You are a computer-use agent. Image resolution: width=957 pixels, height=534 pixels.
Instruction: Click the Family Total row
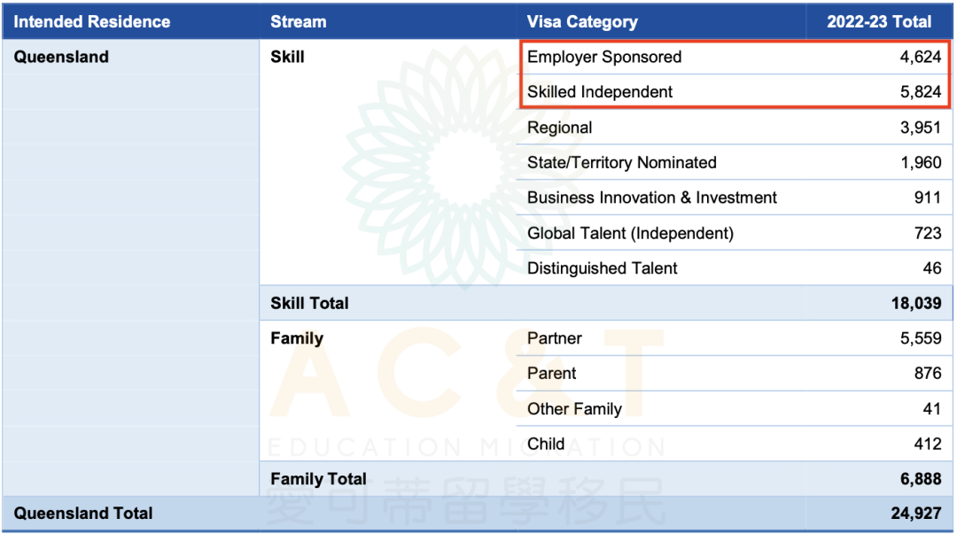606,479
